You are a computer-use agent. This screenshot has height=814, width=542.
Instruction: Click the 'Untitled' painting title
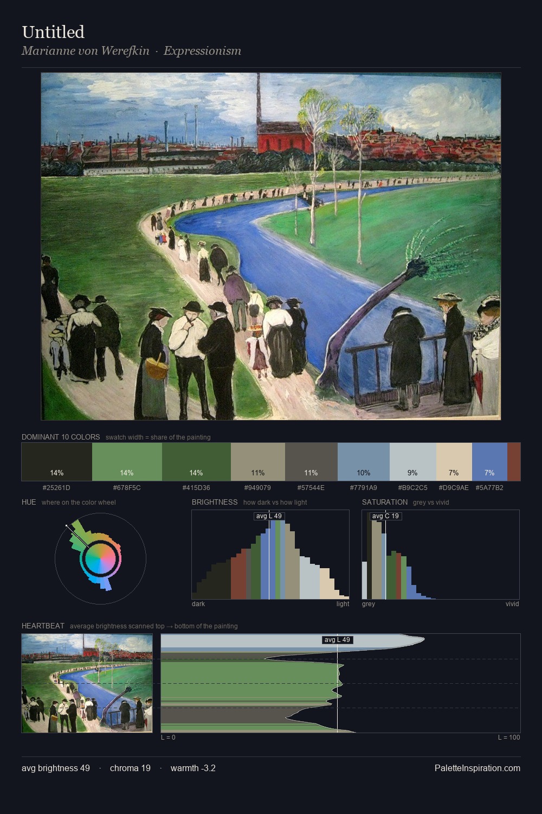tap(53, 32)
